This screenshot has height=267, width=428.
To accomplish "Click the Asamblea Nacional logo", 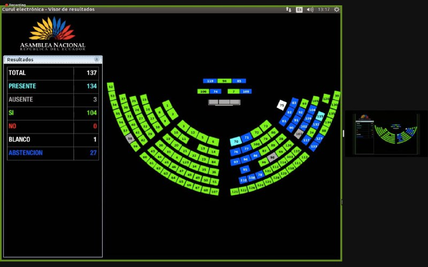I will click(52, 34).
